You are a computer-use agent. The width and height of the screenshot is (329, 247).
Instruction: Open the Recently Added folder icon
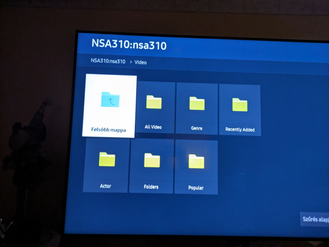coord(240,105)
